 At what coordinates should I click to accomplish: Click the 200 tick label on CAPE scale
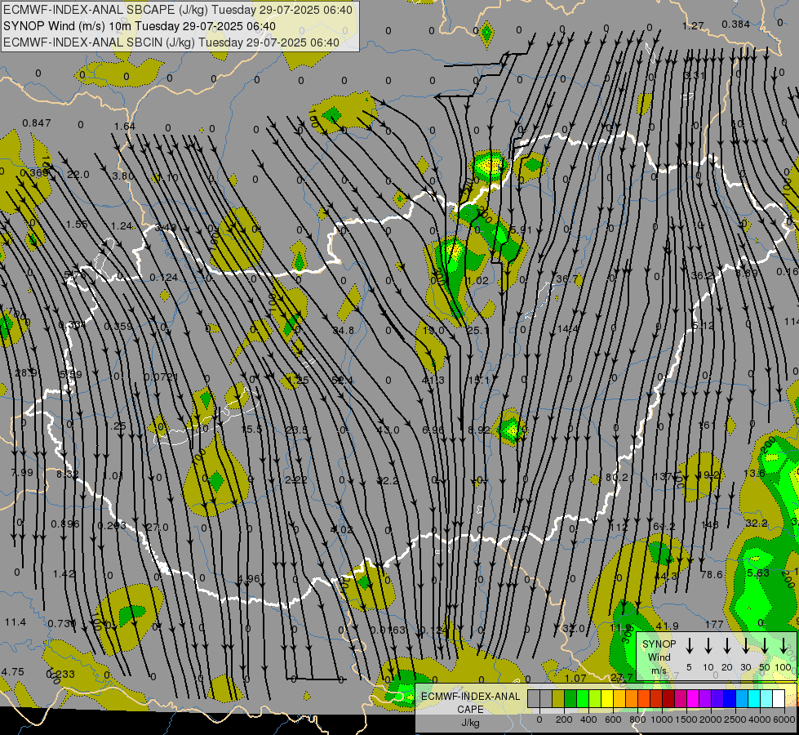click(x=564, y=719)
